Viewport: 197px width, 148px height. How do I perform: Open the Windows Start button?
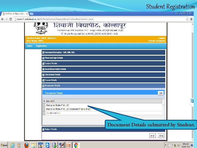point(4,145)
